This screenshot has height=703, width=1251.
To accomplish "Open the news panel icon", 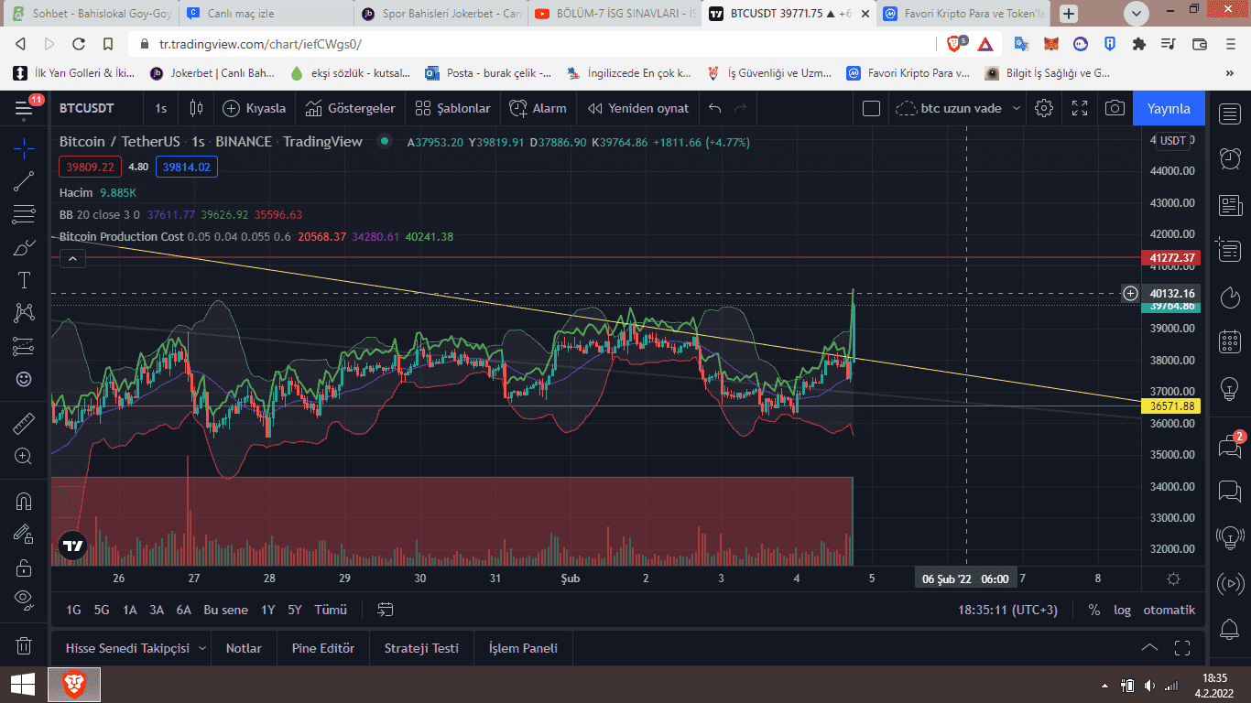I will pos(1229,205).
